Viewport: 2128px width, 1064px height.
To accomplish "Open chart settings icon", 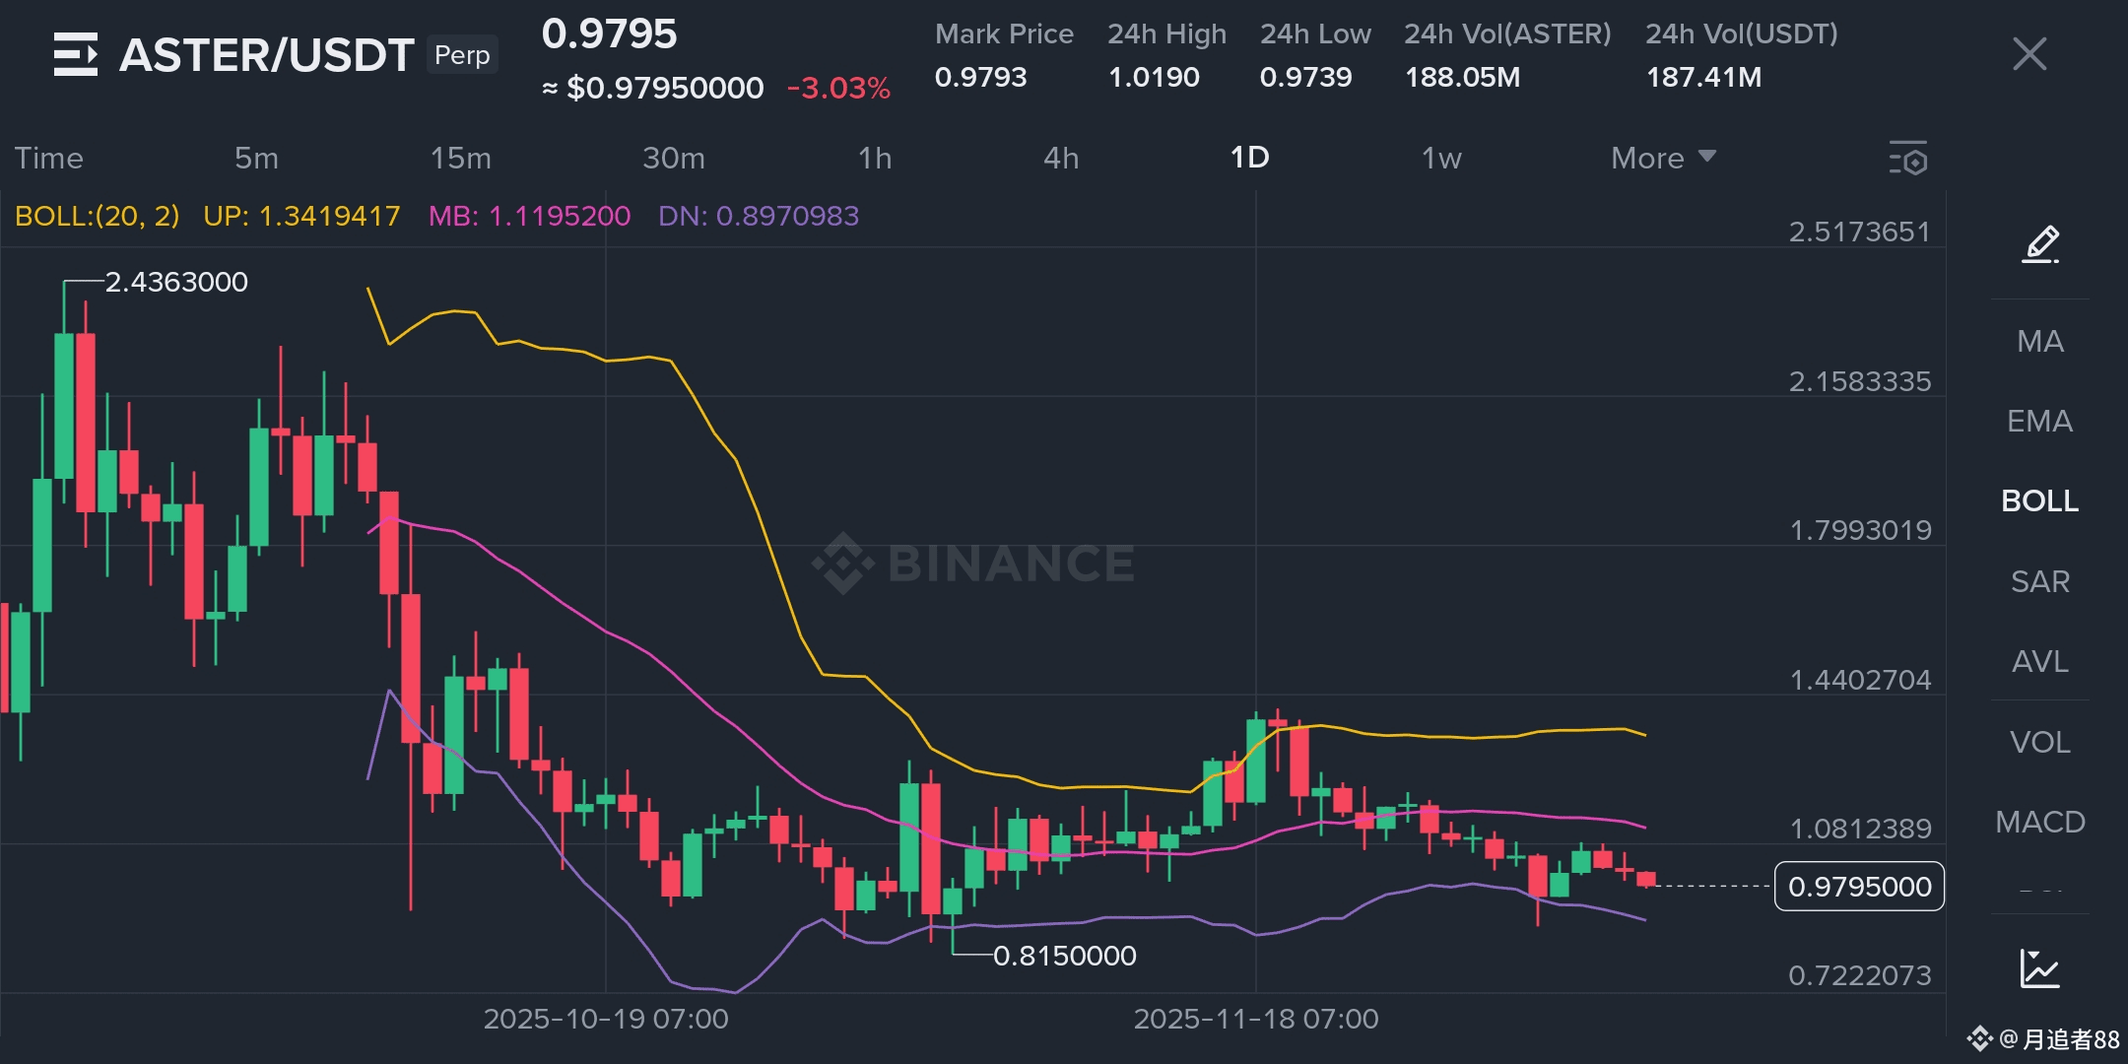I will [1908, 159].
